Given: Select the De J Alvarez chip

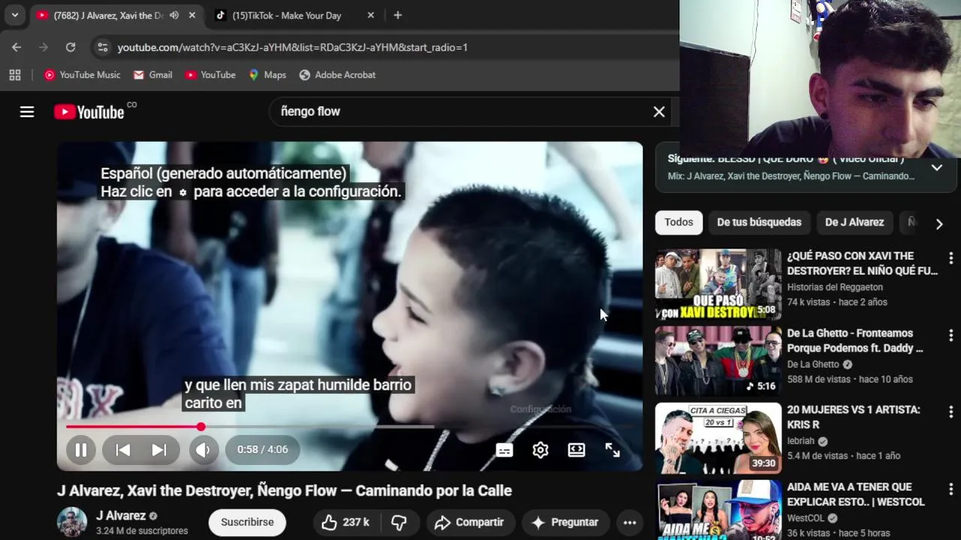Looking at the screenshot, I should coord(854,222).
